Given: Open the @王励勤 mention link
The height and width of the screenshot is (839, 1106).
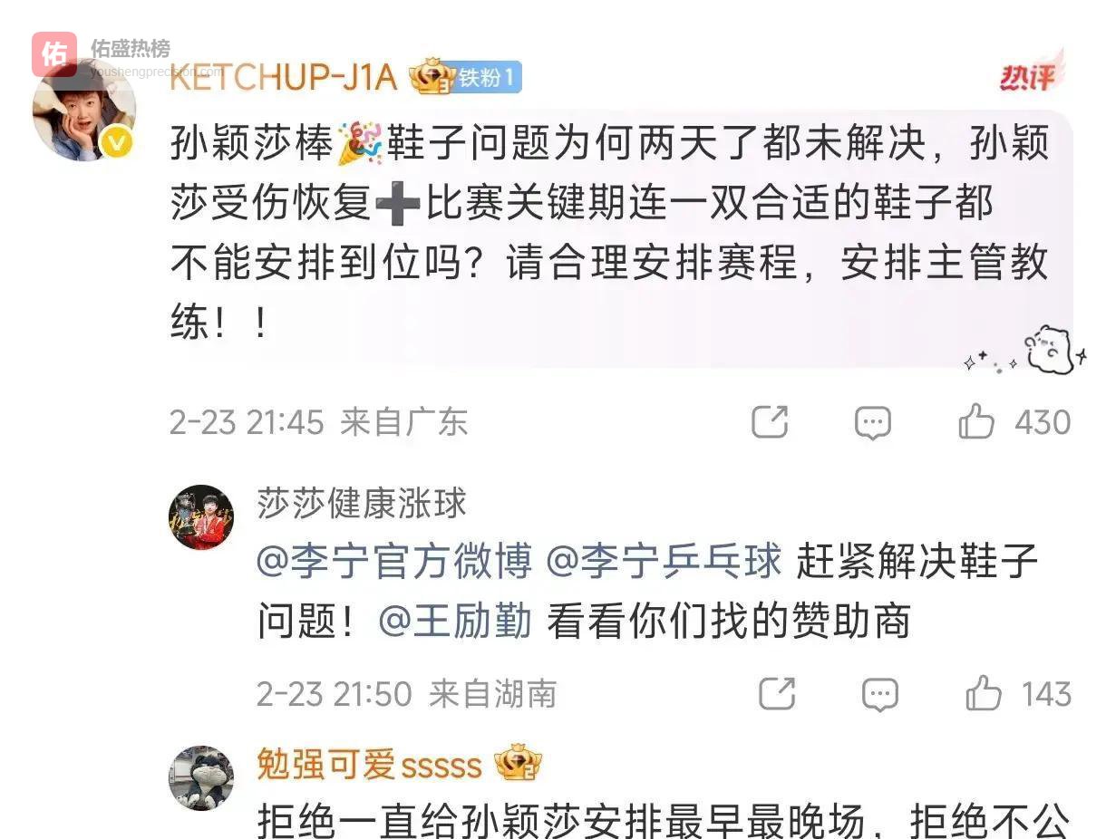Looking at the screenshot, I should point(455,622).
